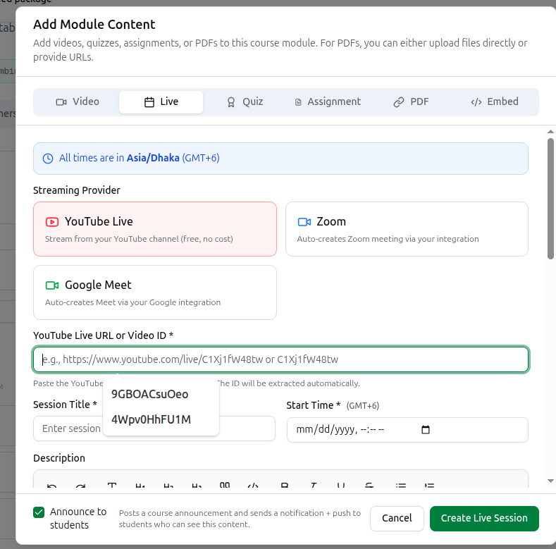Click the italic icon in Description toolbar
556x549 pixels.
click(313, 485)
